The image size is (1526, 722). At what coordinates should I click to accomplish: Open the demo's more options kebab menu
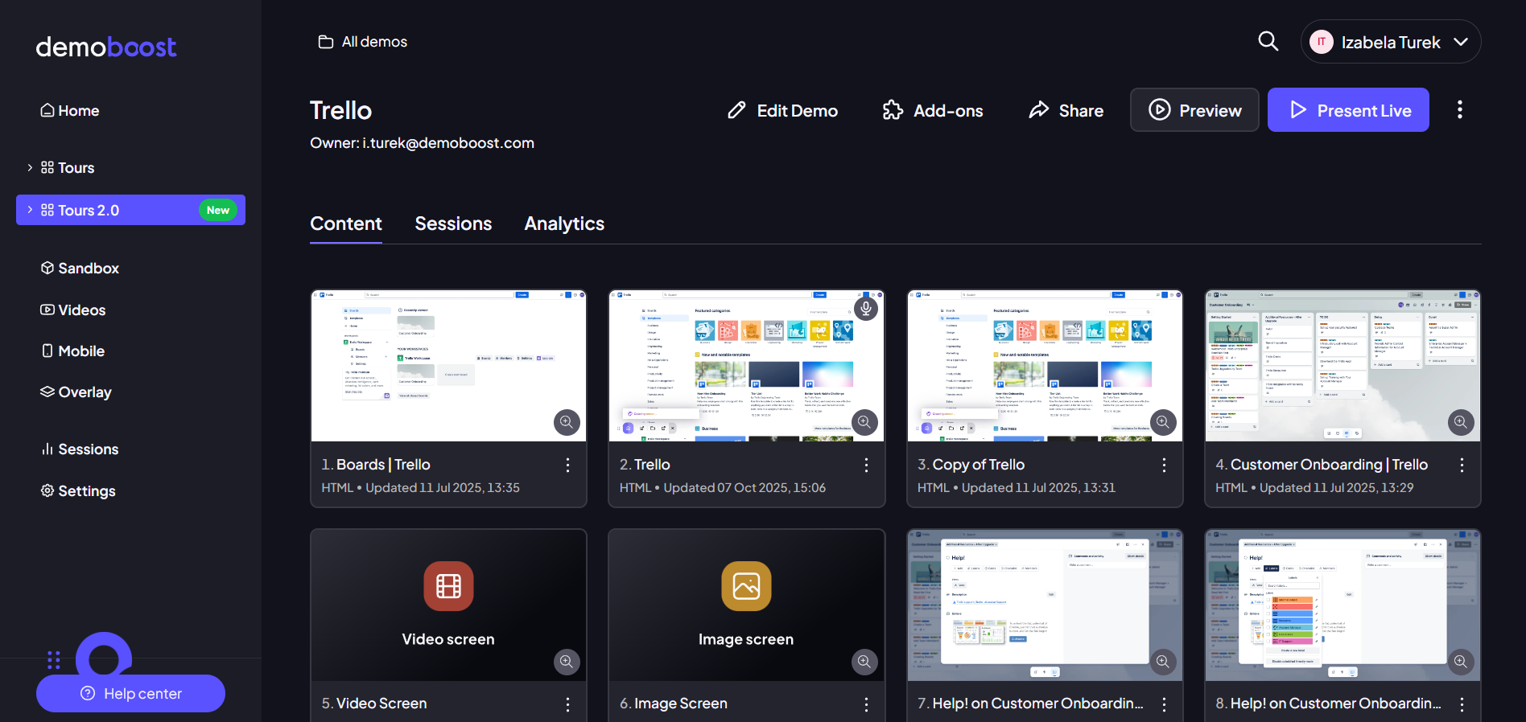tap(1459, 110)
